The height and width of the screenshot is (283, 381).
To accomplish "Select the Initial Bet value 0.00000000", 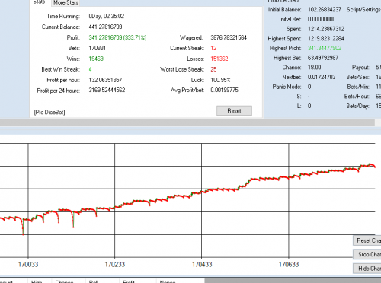I will click(322, 19).
